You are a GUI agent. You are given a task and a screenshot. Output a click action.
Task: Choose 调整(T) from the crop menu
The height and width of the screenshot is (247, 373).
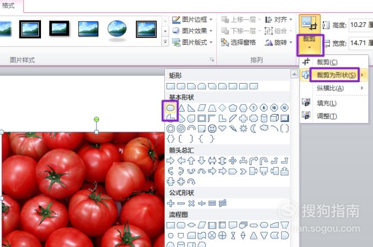click(334, 116)
